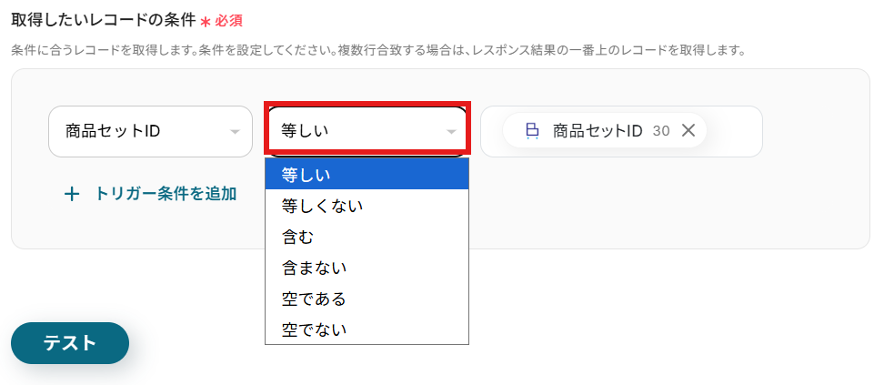Select 含まない from the dropdown list
884x385 pixels.
tap(367, 268)
